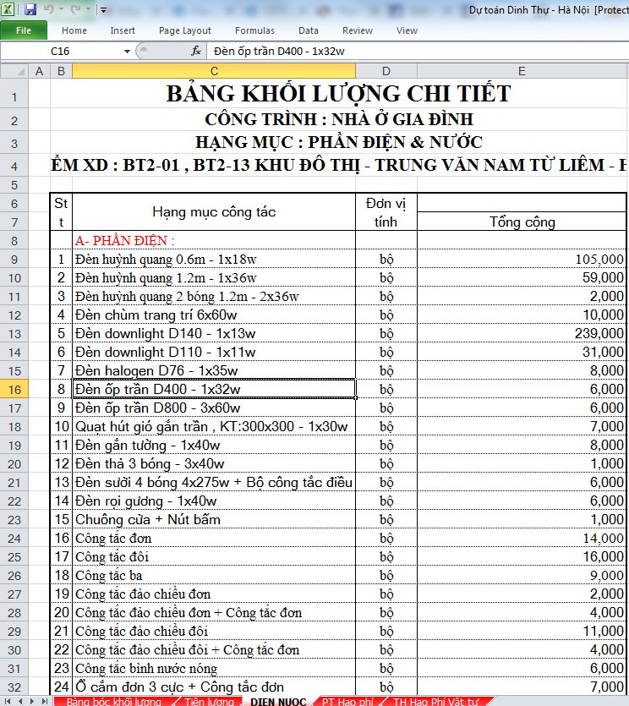Select column B header
The width and height of the screenshot is (629, 706).
coord(61,71)
